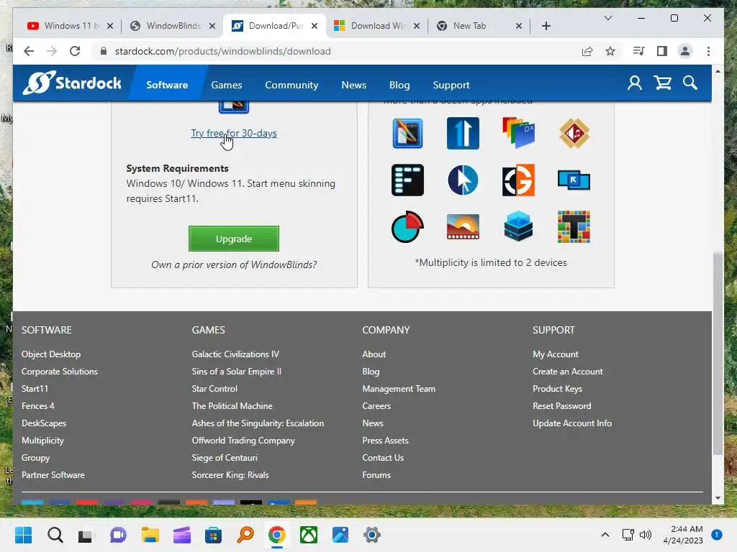Close the Download/Purchase tab
Image resolution: width=737 pixels, height=552 pixels.
[315, 26]
